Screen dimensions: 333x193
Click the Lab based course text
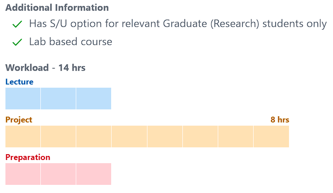(x=70, y=42)
